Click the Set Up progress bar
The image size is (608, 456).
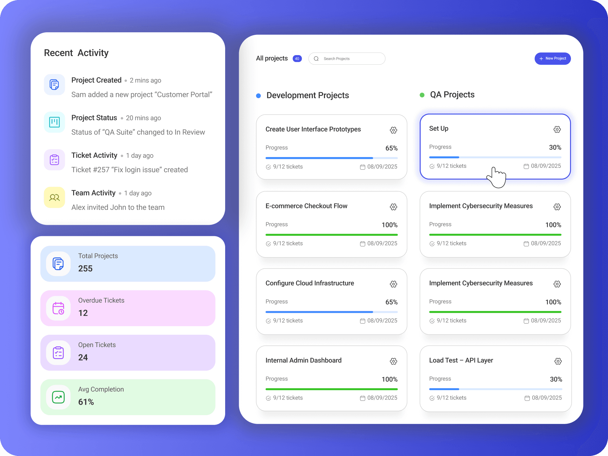click(495, 157)
